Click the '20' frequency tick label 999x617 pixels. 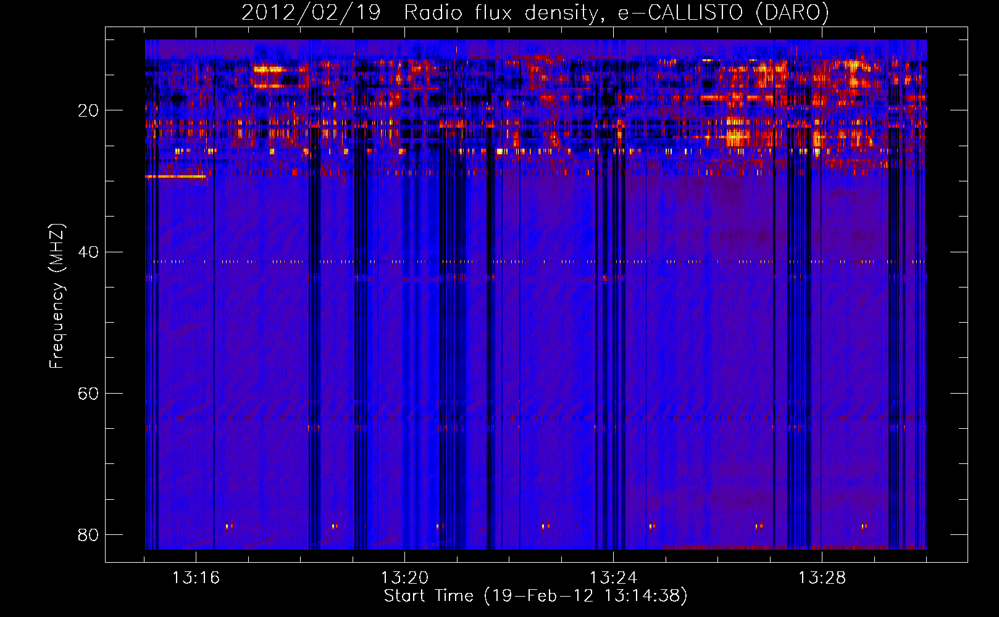click(88, 110)
